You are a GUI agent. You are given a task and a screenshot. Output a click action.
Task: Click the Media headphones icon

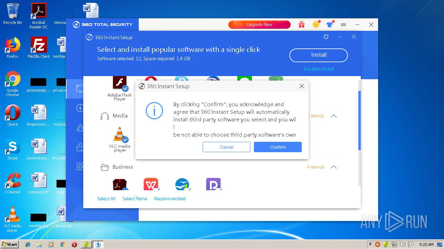(x=104, y=116)
